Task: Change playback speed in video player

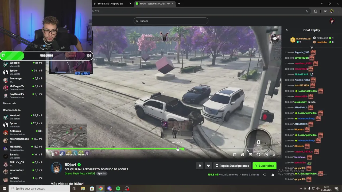Action: click(266, 155)
